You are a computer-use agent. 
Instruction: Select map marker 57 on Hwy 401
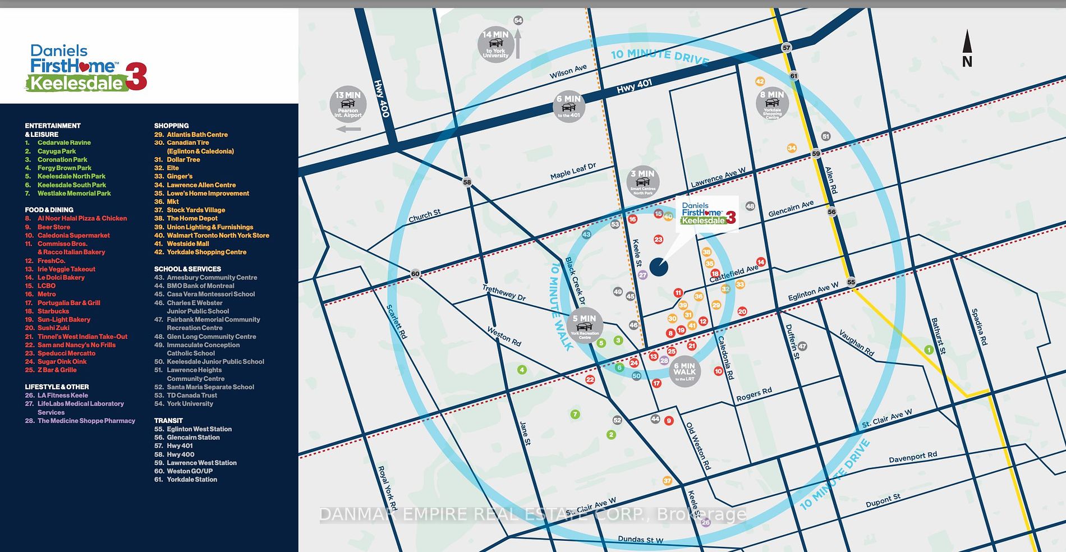pos(787,48)
